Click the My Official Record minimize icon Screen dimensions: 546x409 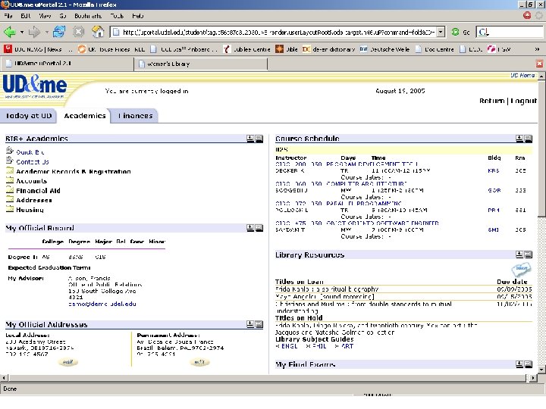249,227
